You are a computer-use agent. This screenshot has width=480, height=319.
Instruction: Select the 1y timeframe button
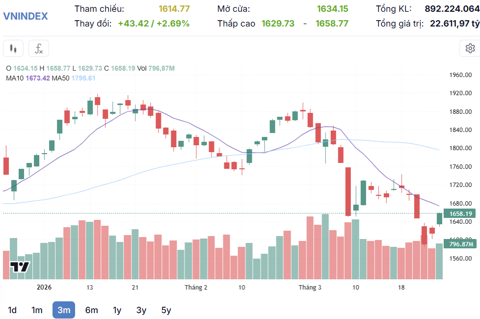point(117,310)
